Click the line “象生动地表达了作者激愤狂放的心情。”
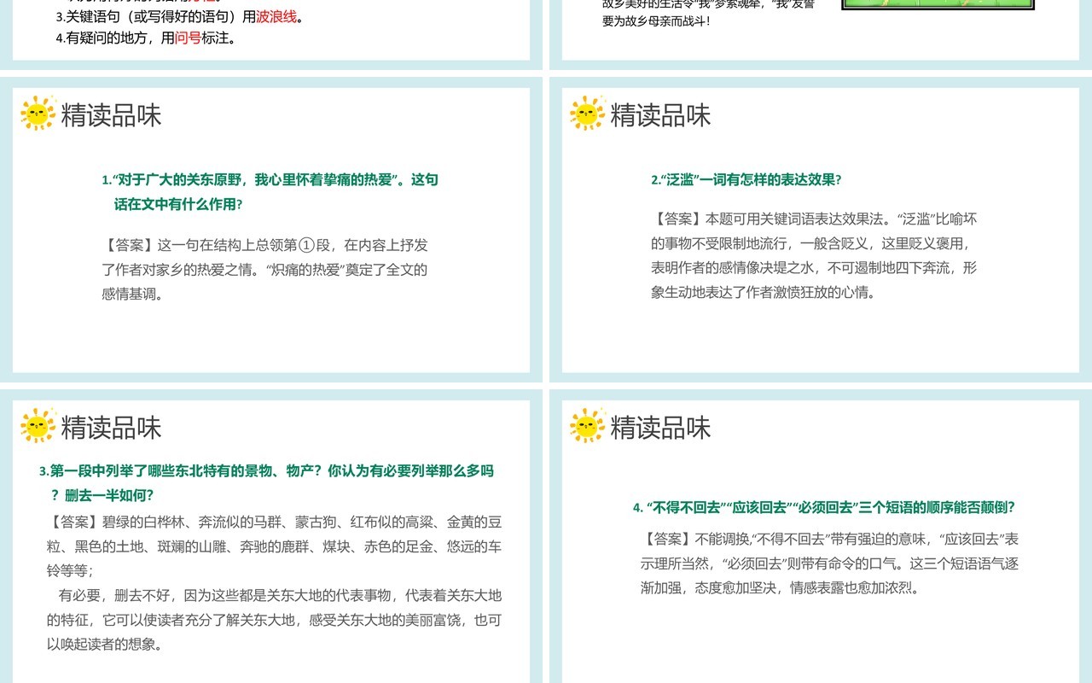Screen dimensions: 1092x683 [x=764, y=292]
